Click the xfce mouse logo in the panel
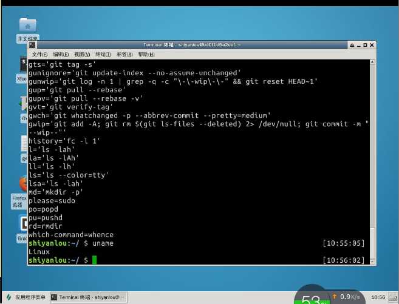Image resolution: width=399 pixels, height=304 pixels. point(9,297)
